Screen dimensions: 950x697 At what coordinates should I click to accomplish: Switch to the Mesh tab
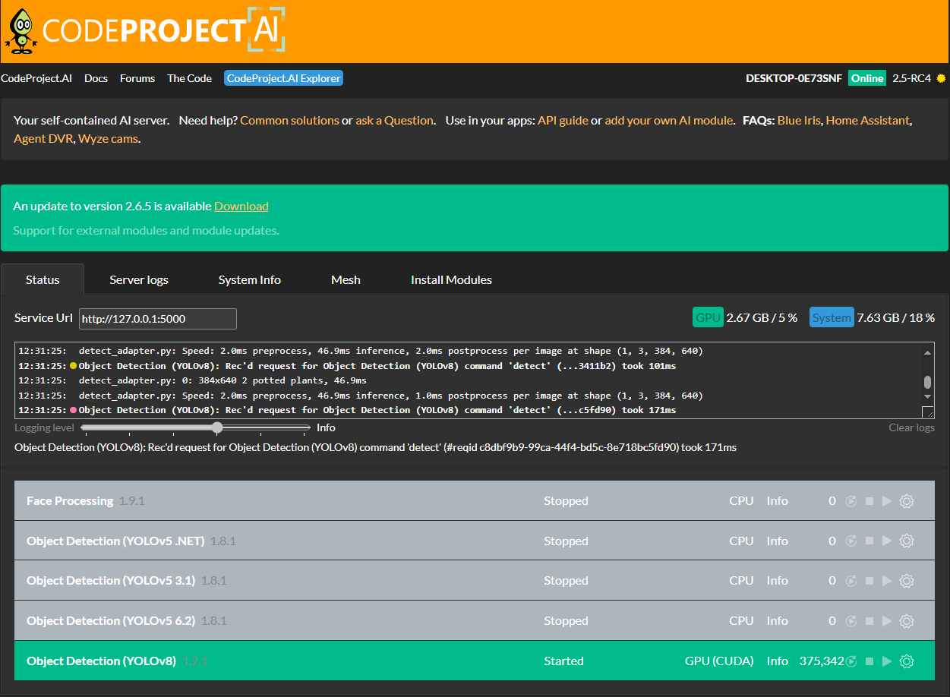coord(346,279)
